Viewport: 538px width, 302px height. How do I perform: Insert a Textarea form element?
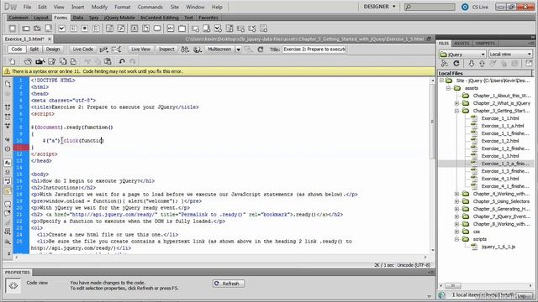[x=49, y=29]
